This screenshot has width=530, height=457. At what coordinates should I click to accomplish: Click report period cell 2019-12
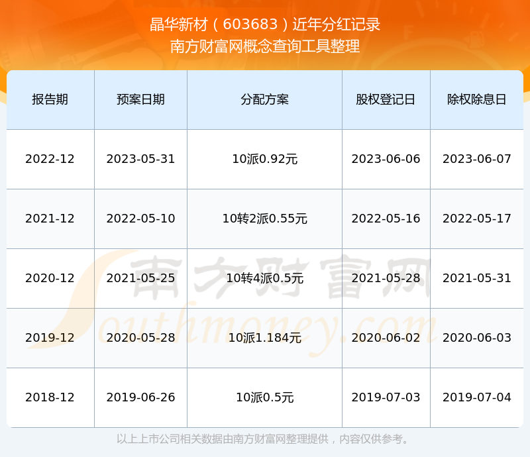tap(50, 337)
